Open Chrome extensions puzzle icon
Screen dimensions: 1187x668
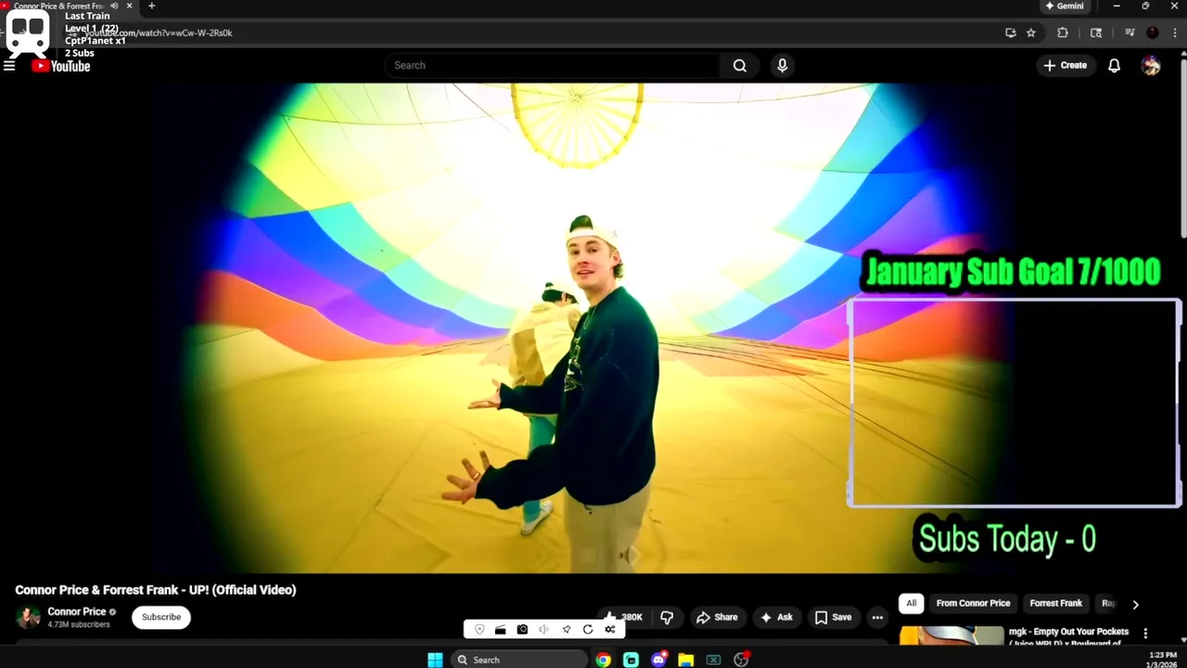pyautogui.click(x=1063, y=32)
